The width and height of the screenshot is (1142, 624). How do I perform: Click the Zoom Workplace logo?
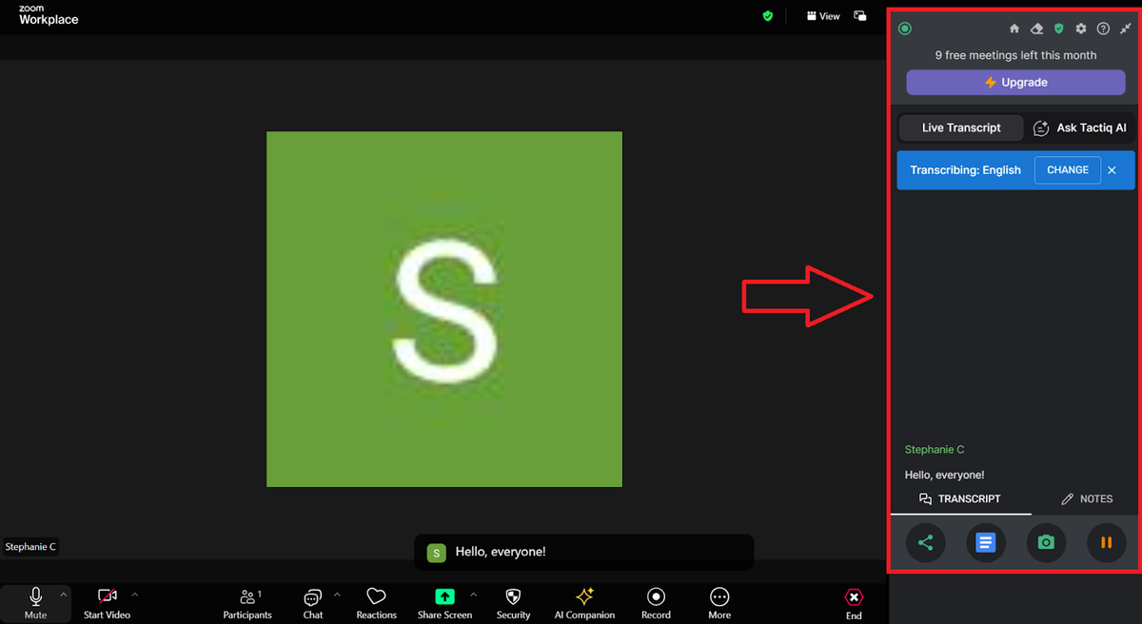(x=49, y=15)
